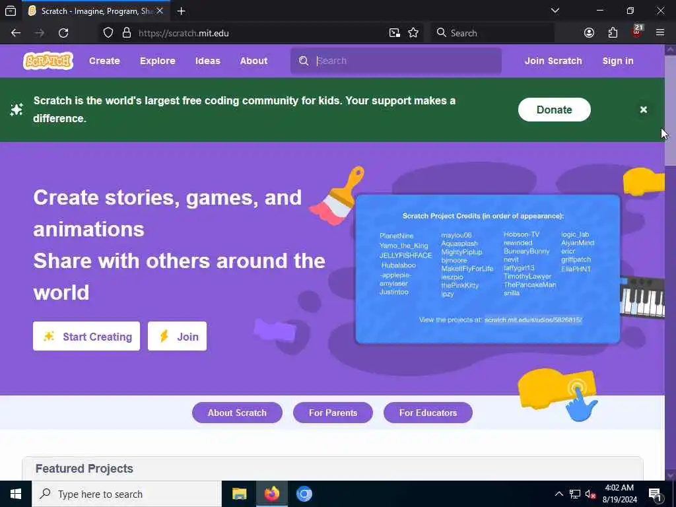Click the Firefox icon in the taskbar
The image size is (676, 507).
[271, 494]
